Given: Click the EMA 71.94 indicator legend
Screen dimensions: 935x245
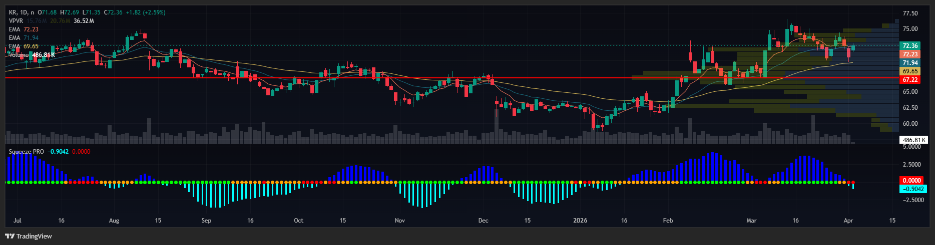Looking at the screenshot, I should click(x=24, y=38).
